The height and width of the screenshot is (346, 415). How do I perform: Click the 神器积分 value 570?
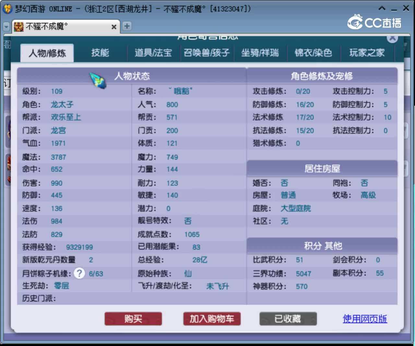click(x=302, y=286)
